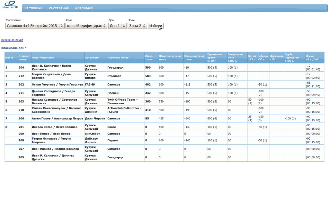The height and width of the screenshot is (206, 329).
Task: Open the Ден 1 day dropdown
Action: click(118, 26)
